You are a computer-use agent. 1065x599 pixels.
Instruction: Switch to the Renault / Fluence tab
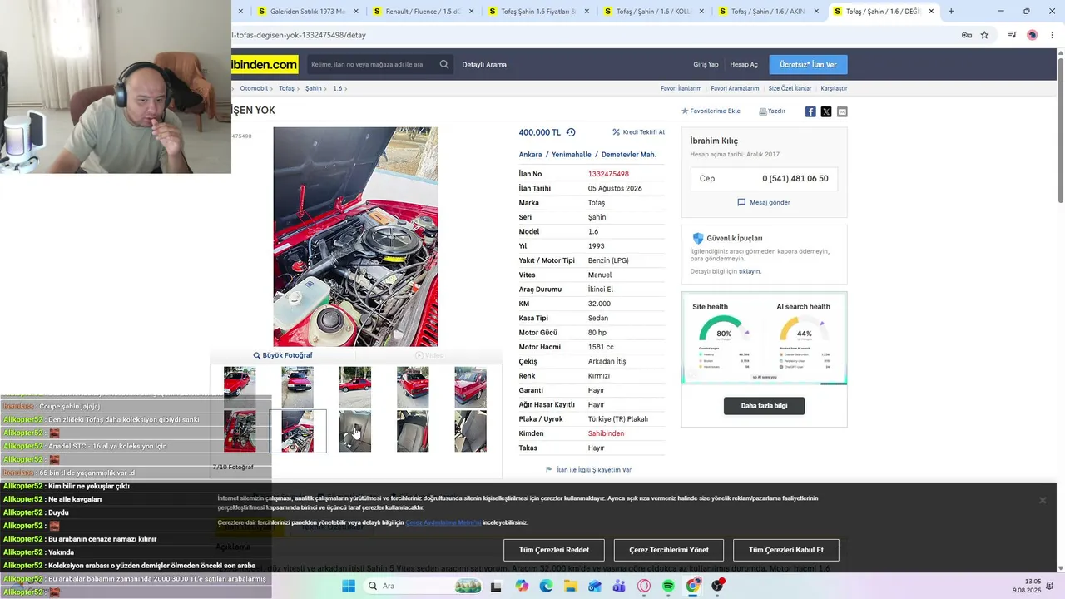(x=422, y=12)
